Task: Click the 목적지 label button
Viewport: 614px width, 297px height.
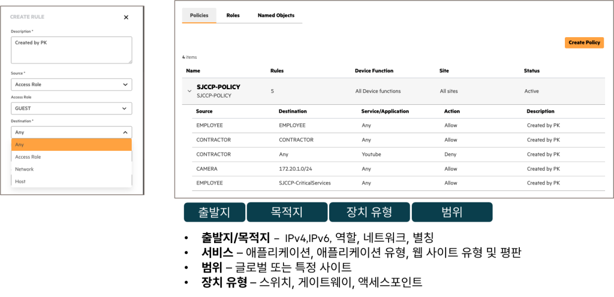Action: 287,212
